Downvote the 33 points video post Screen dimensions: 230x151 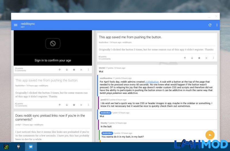67,70
